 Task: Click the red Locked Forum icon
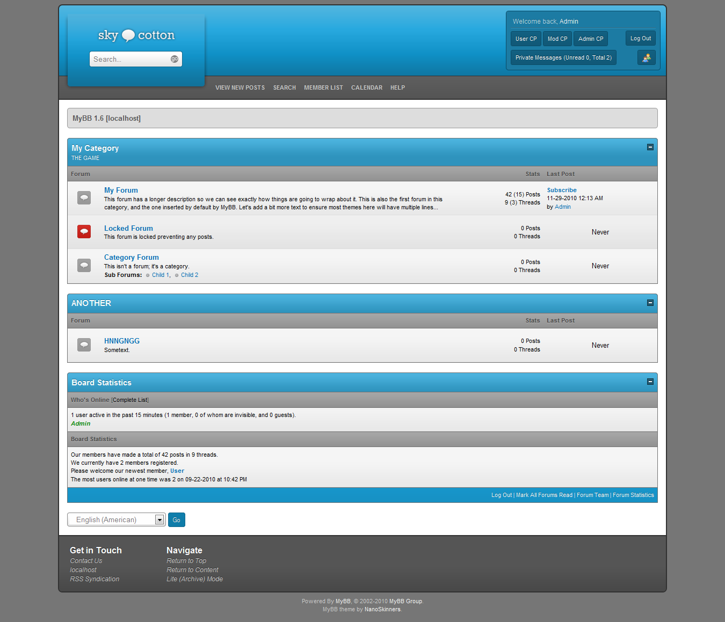coord(84,231)
